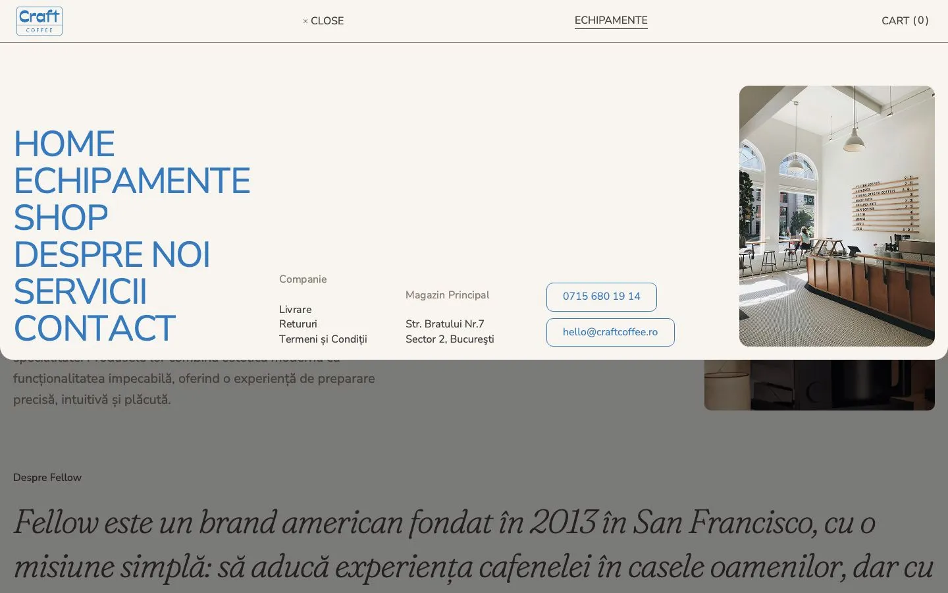Click the coffee shop interior photo

[x=837, y=216]
